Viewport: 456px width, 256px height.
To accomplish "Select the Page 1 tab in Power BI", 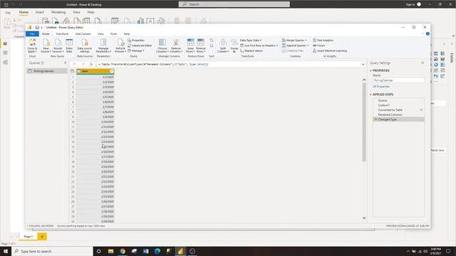I will click(x=28, y=237).
